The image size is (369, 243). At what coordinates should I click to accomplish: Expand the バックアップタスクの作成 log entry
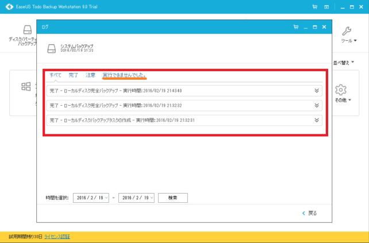pos(317,120)
